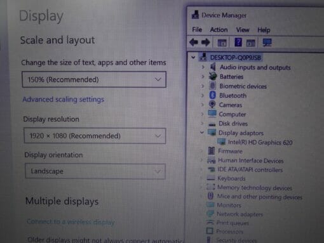The image size is (324, 243).
Task: Click the Cameras category icon
Action: tap(212, 104)
